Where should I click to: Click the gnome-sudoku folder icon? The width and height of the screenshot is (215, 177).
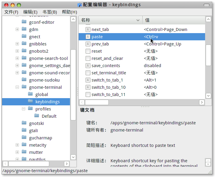pos(24,79)
